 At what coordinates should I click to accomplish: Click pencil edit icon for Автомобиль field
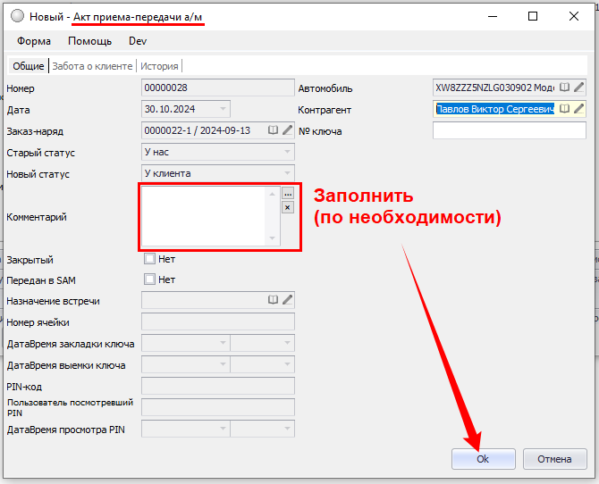pos(578,88)
